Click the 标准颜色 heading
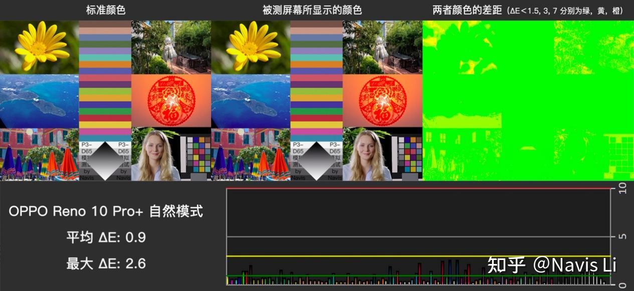This screenshot has width=634, height=291. [x=105, y=10]
